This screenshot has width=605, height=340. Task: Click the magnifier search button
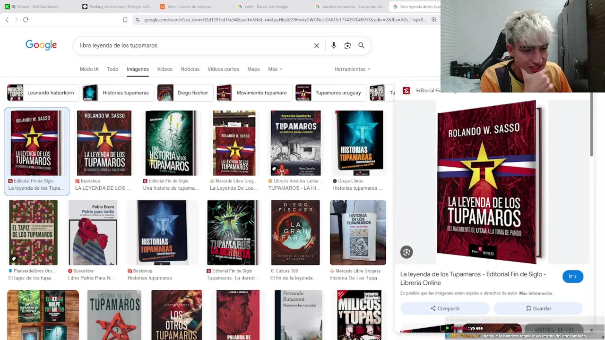coord(361,45)
